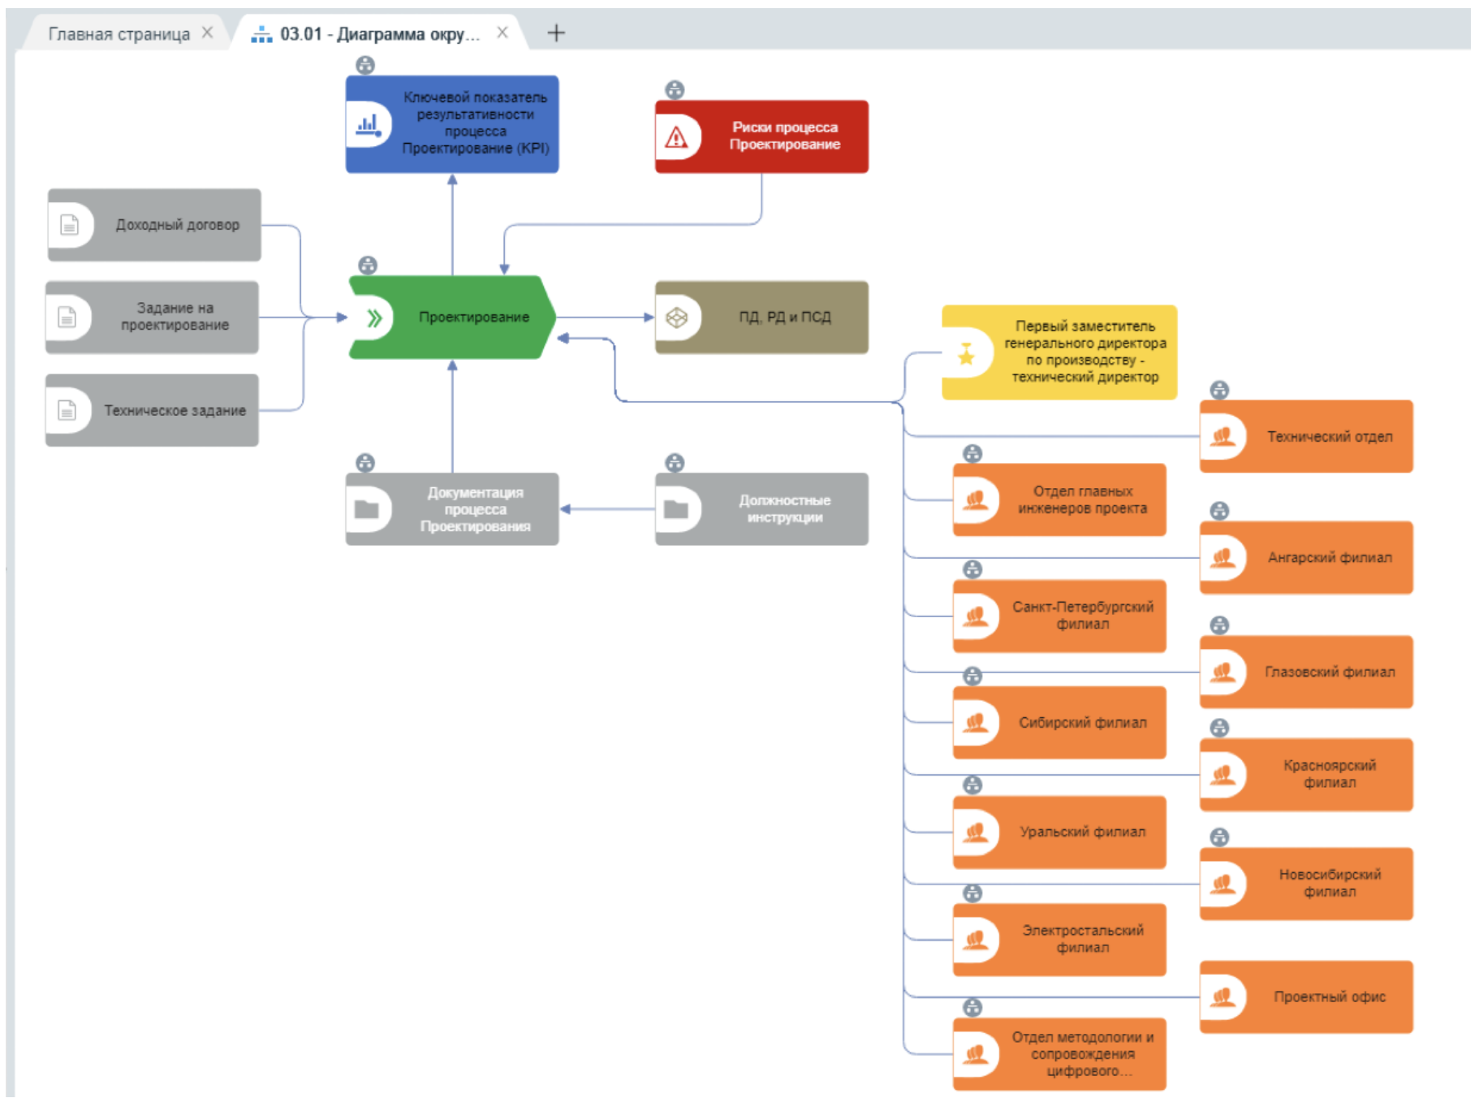The height and width of the screenshot is (1111, 1479).
Task: Click the product cube icon in ПД, РД и ПСД
Action: [x=676, y=318]
